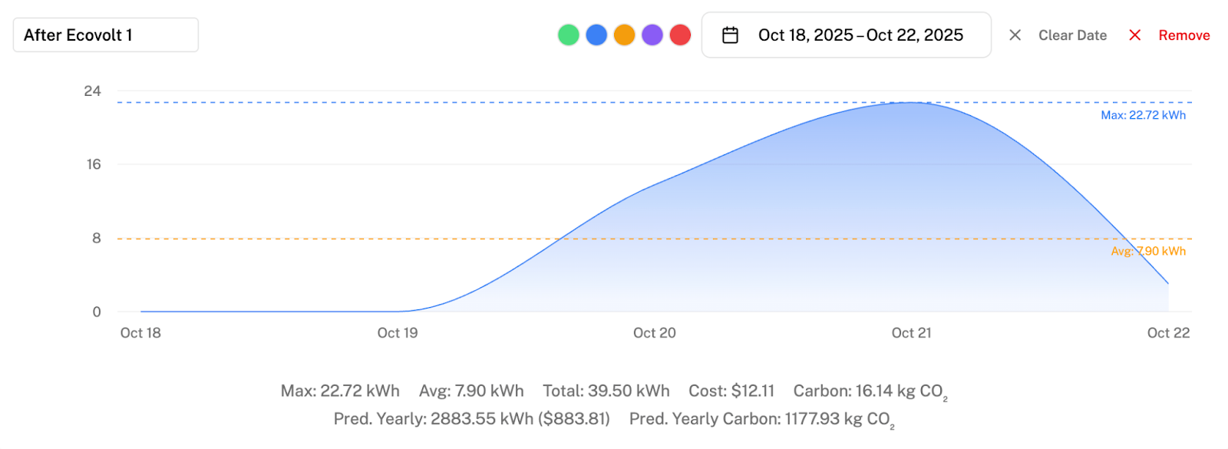The image size is (1228, 449).
Task: Click the Oct 19 axis label
Action: click(x=398, y=333)
